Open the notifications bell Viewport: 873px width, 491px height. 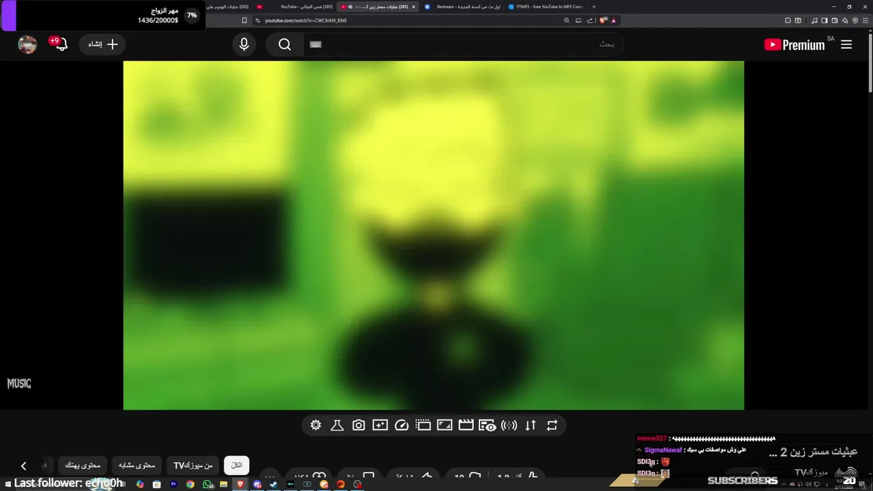pyautogui.click(x=61, y=44)
